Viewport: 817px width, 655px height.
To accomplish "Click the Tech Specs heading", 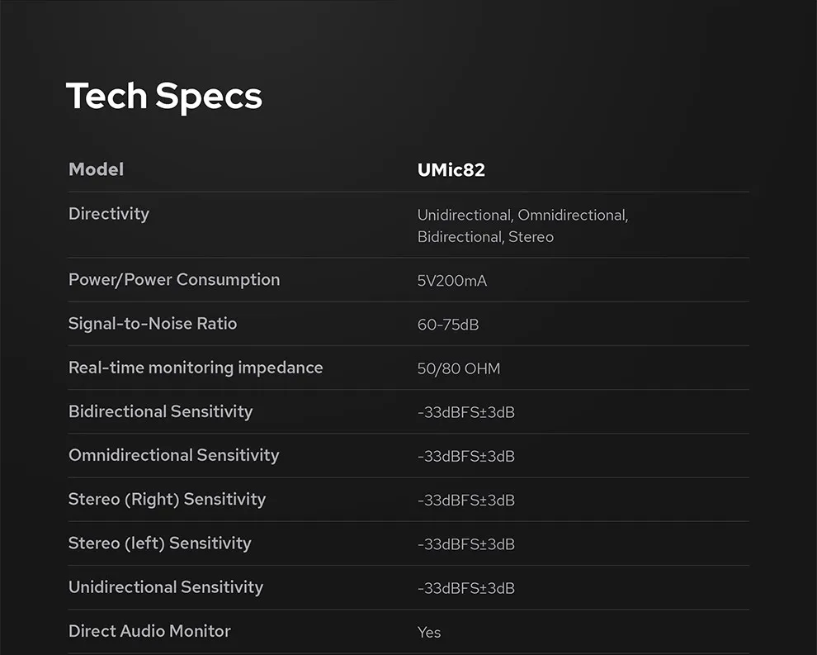I will pos(164,97).
